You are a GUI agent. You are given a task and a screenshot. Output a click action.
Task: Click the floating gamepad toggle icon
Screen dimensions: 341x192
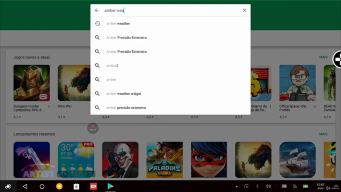[337, 59]
